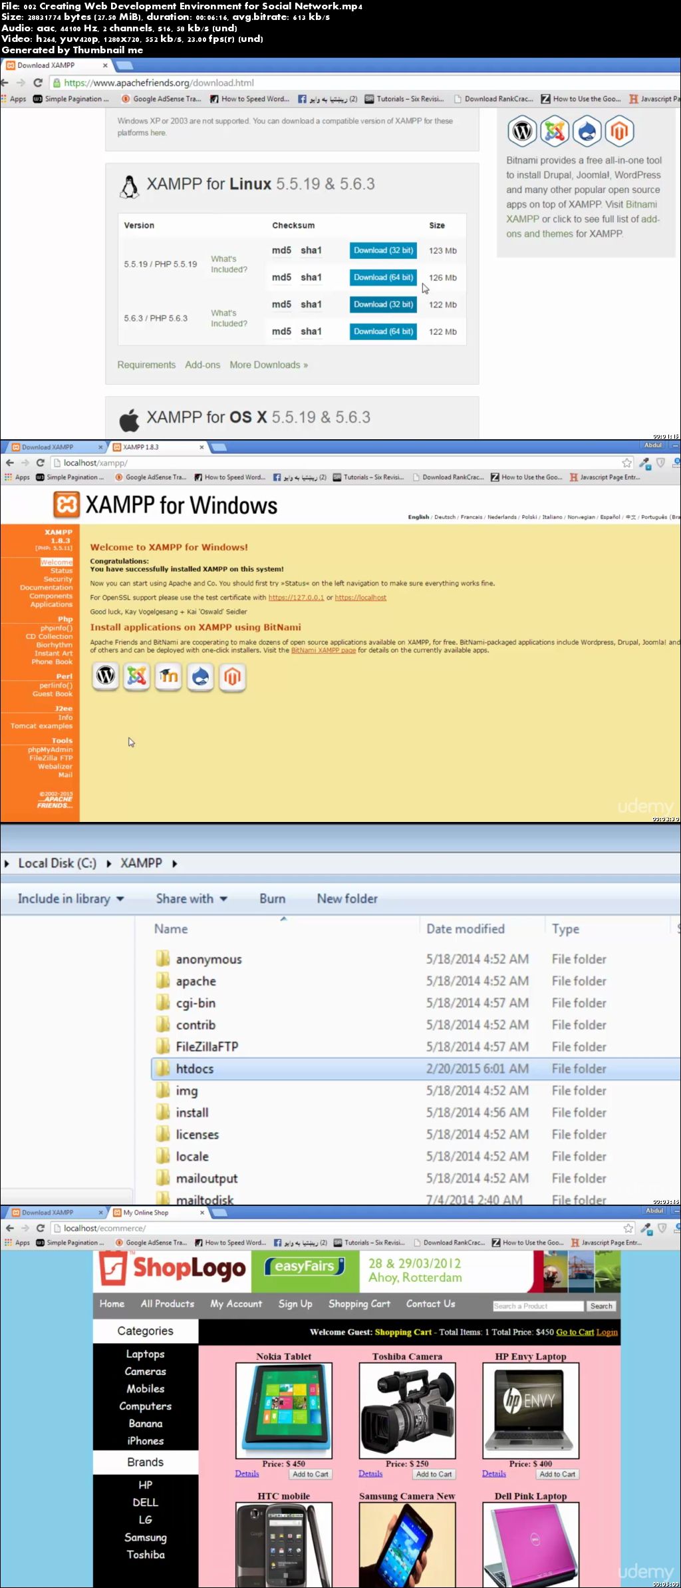This screenshot has height=1588, width=681.
Task: Open Home in the shop menu
Action: tap(112, 1304)
